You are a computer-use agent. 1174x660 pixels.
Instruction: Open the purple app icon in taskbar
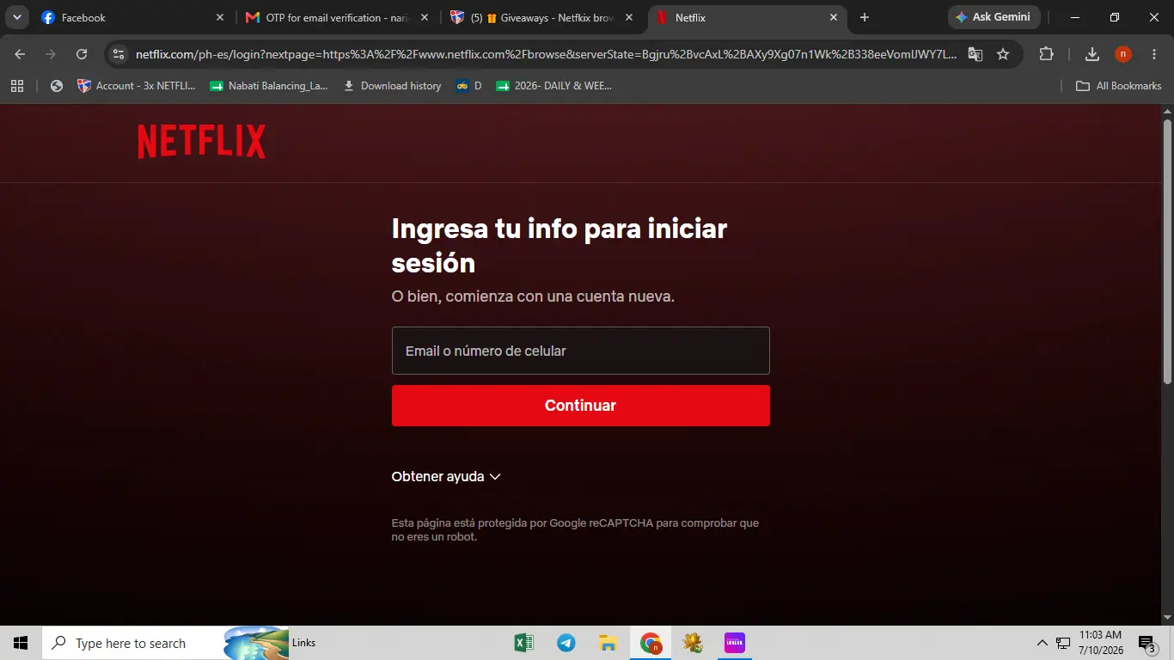tap(735, 643)
